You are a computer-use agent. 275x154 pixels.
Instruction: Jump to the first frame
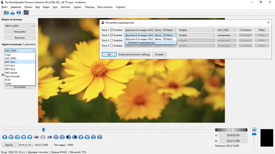[x=81, y=137]
